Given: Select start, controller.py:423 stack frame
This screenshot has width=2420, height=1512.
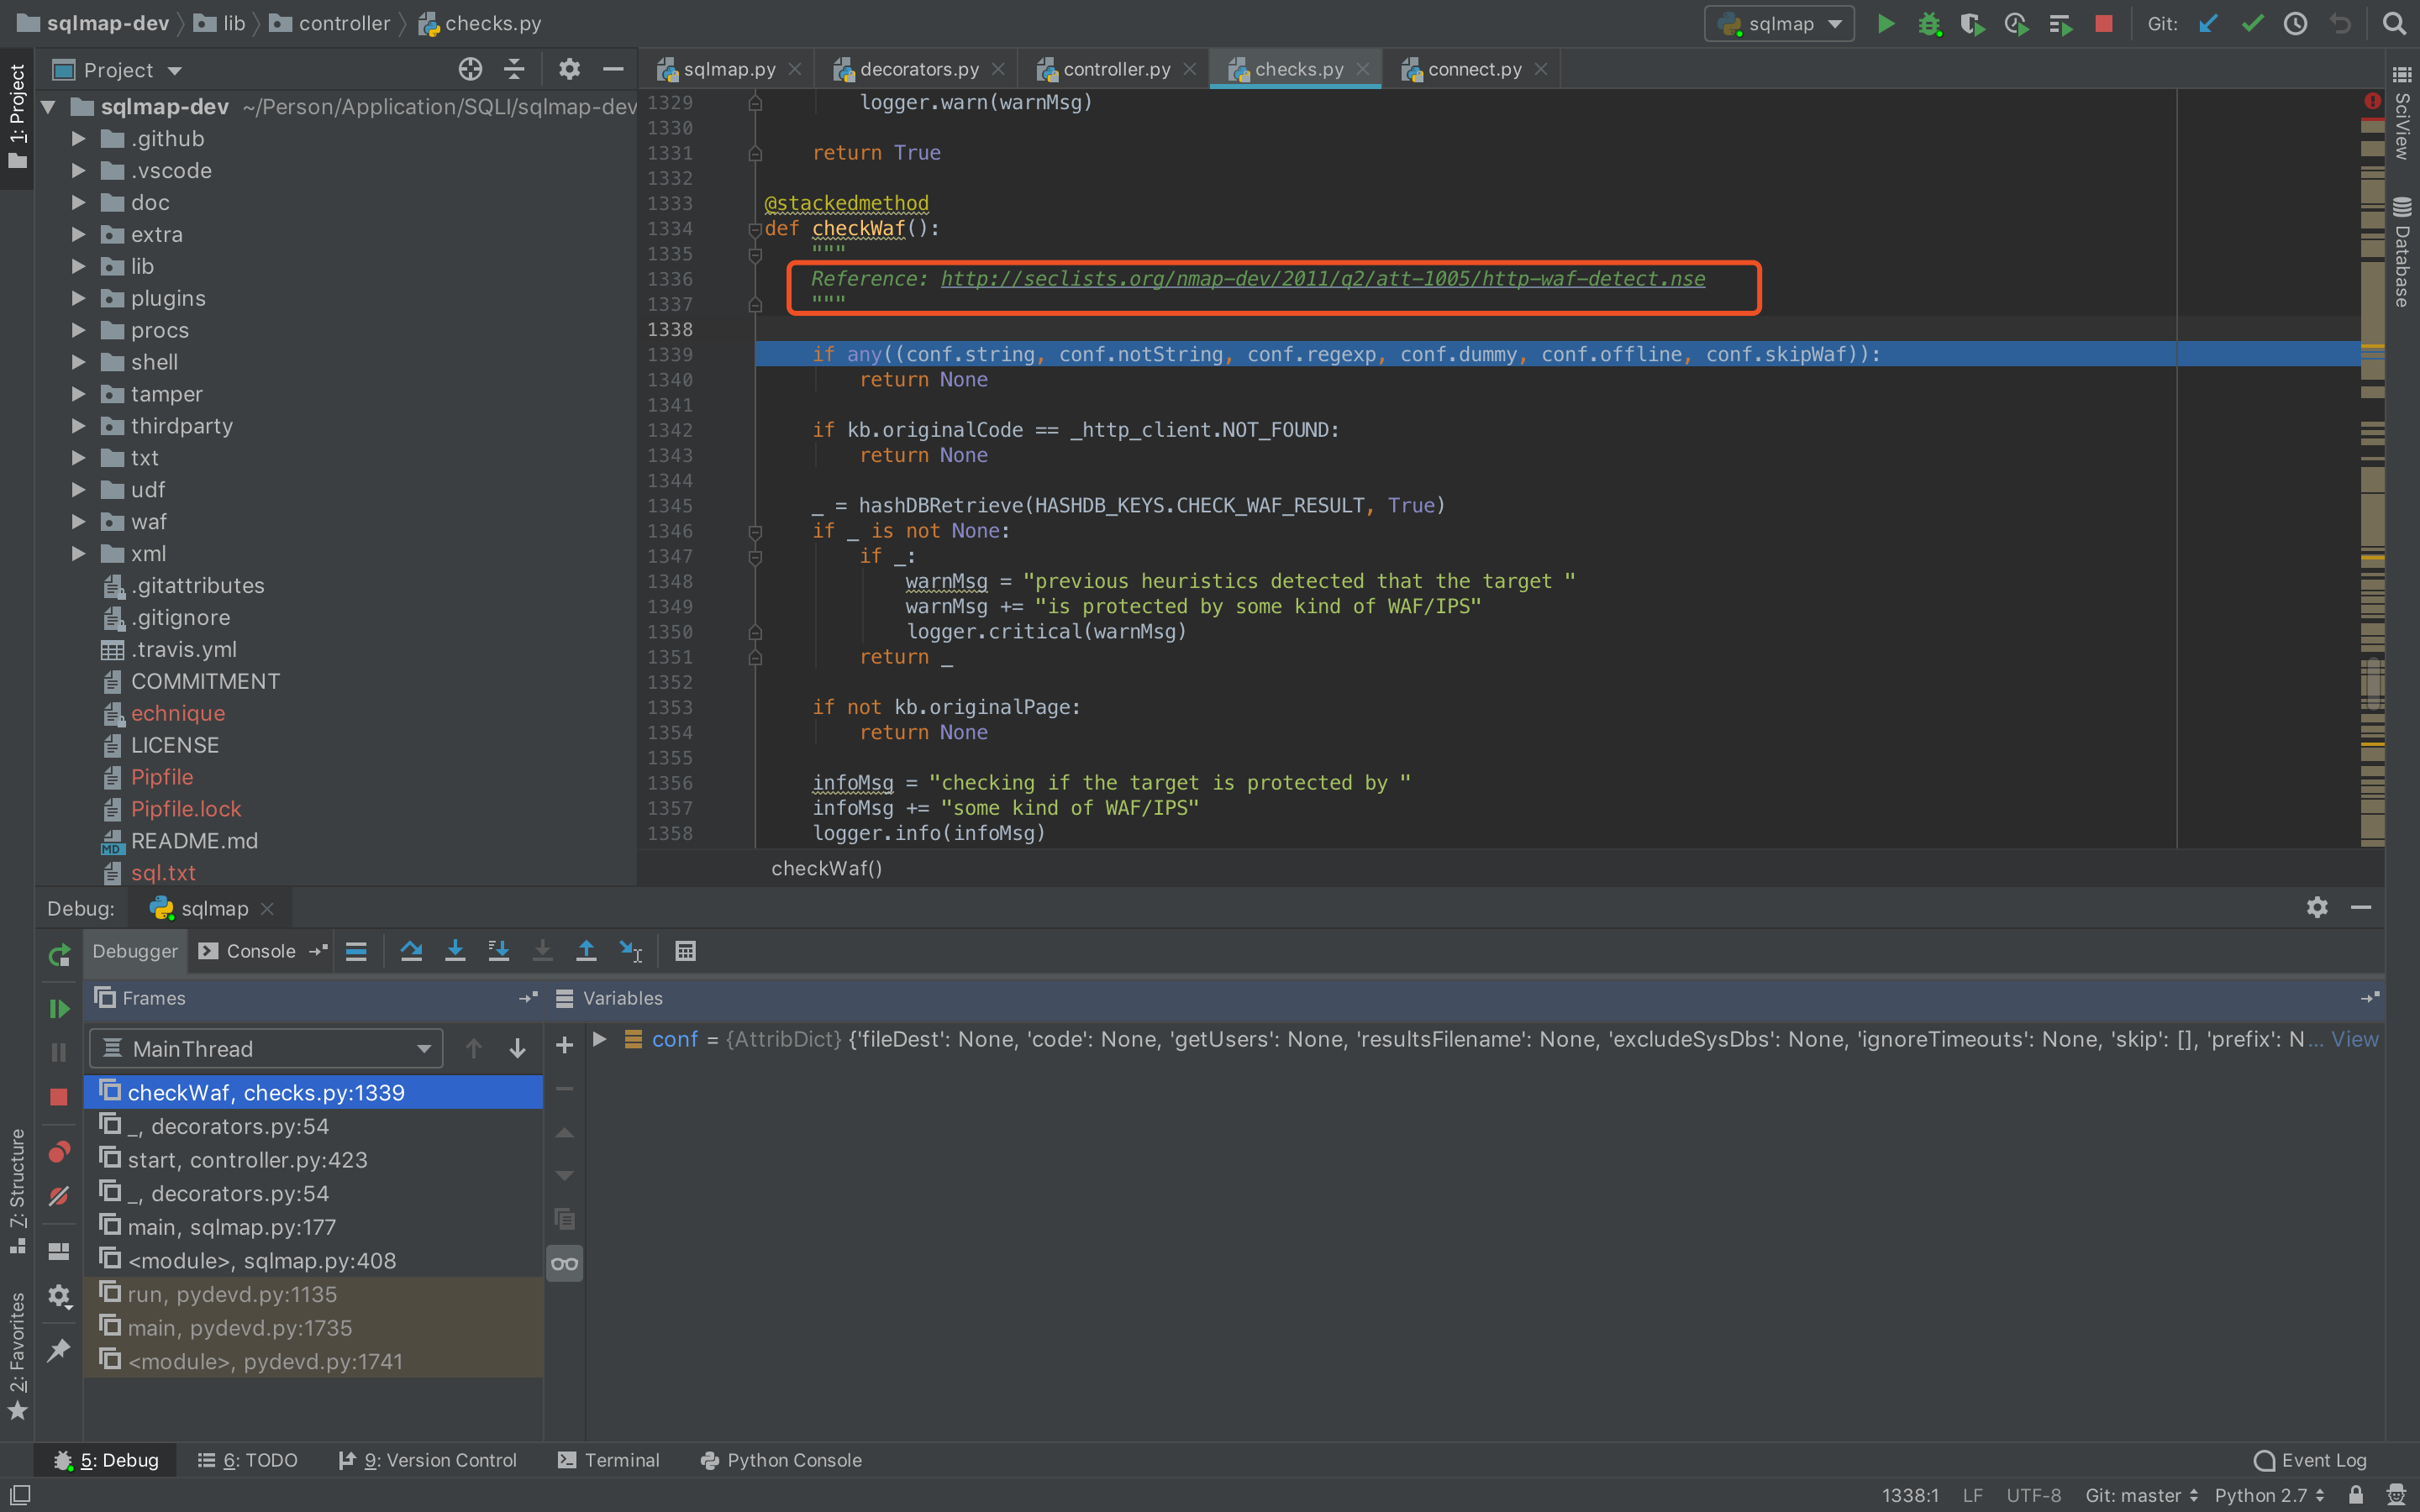Looking at the screenshot, I should [247, 1159].
